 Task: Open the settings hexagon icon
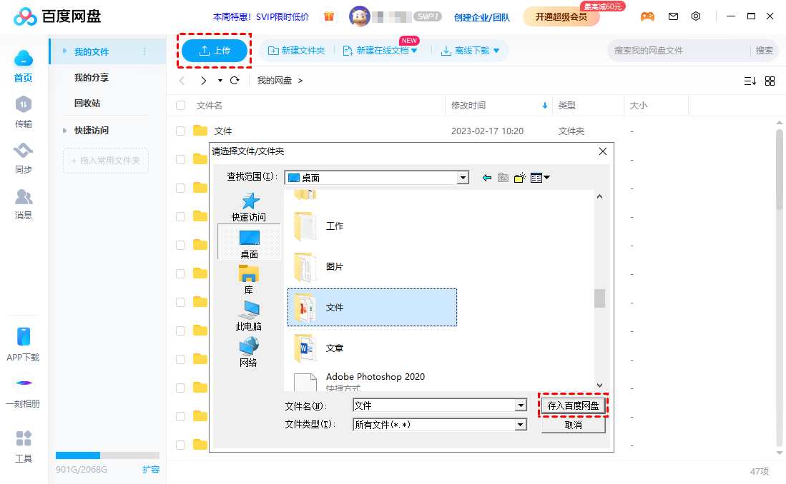(696, 16)
